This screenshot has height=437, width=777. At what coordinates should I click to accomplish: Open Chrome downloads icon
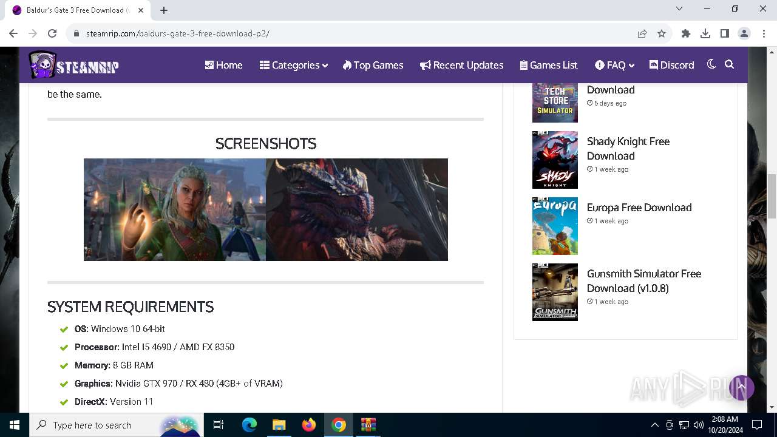click(705, 33)
